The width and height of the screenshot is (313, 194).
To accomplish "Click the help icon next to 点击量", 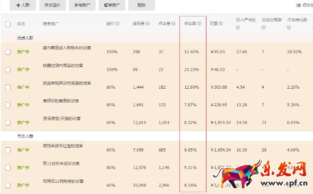I will click(x=174, y=23).
